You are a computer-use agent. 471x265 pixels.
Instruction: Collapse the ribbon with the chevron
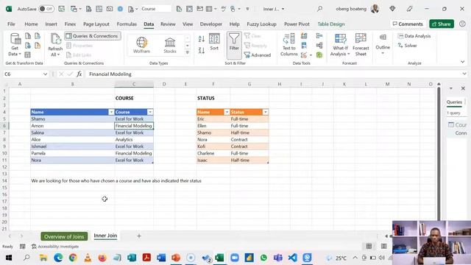click(x=463, y=62)
